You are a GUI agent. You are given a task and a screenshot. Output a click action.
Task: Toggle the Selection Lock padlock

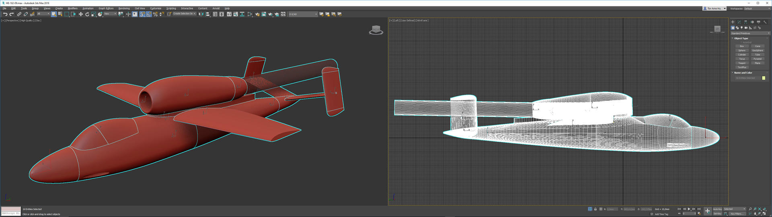click(x=595, y=209)
